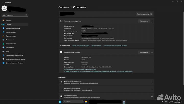Click the Диспетчер устройств external-link icon
The height and width of the screenshot is (104, 184).
[x=152, y=96]
